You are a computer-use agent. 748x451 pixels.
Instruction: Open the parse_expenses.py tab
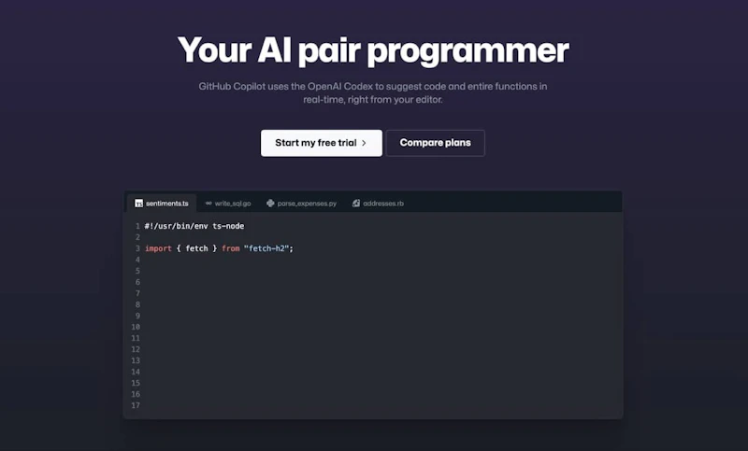(x=301, y=204)
